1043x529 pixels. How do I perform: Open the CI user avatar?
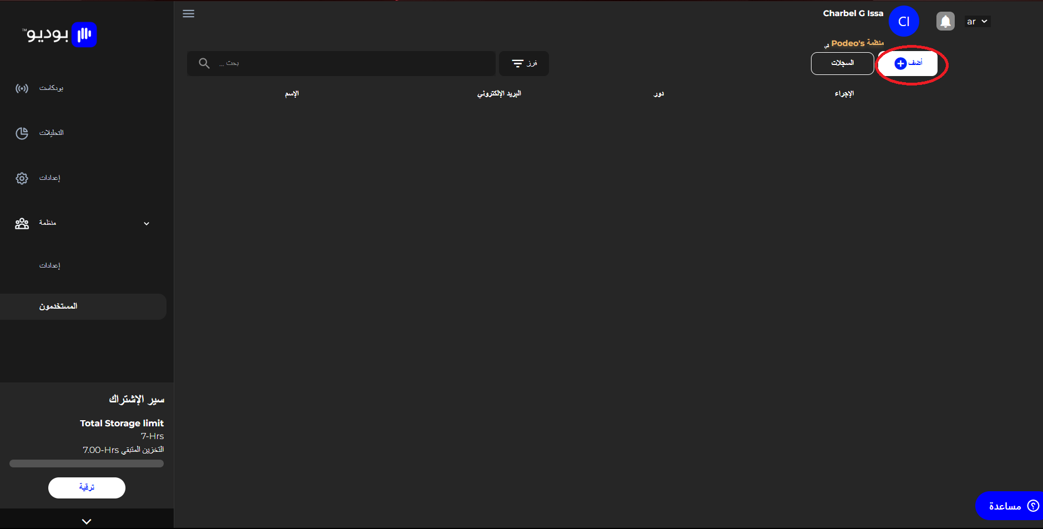(x=904, y=21)
